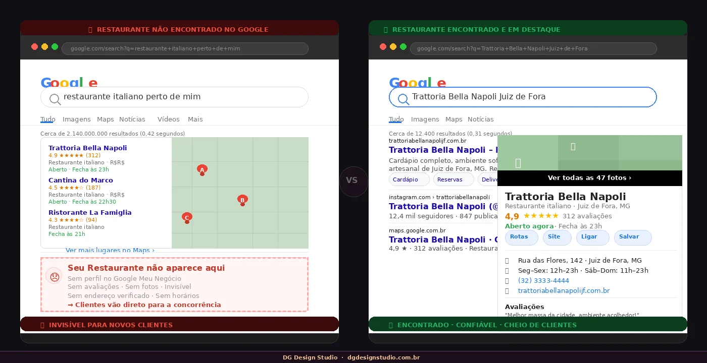
Task: Click '→ Clientes vão direto para a concorrência'
Action: click(144, 305)
